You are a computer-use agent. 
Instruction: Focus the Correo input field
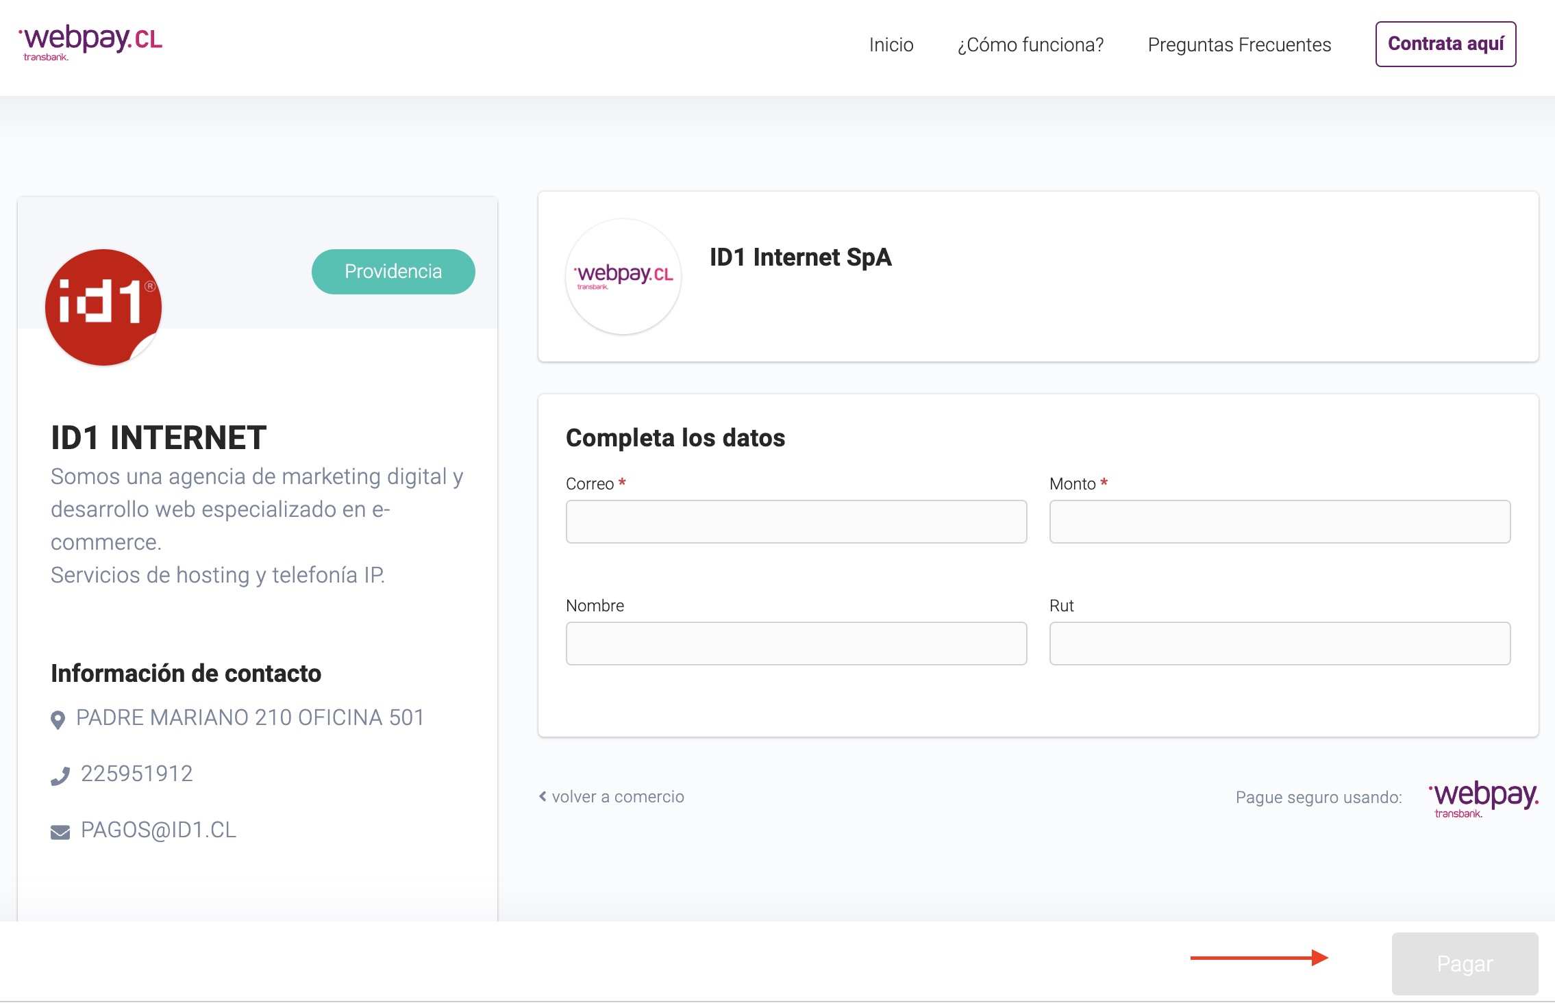[x=796, y=522]
